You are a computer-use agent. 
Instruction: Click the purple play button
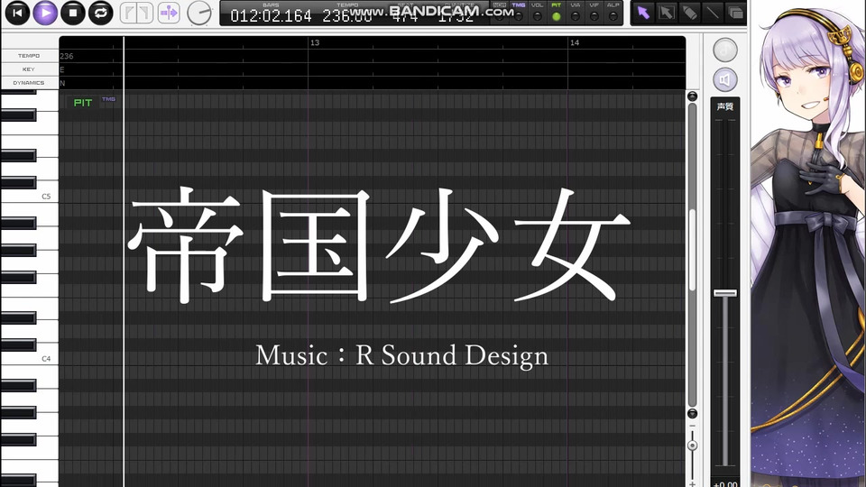pos(45,13)
